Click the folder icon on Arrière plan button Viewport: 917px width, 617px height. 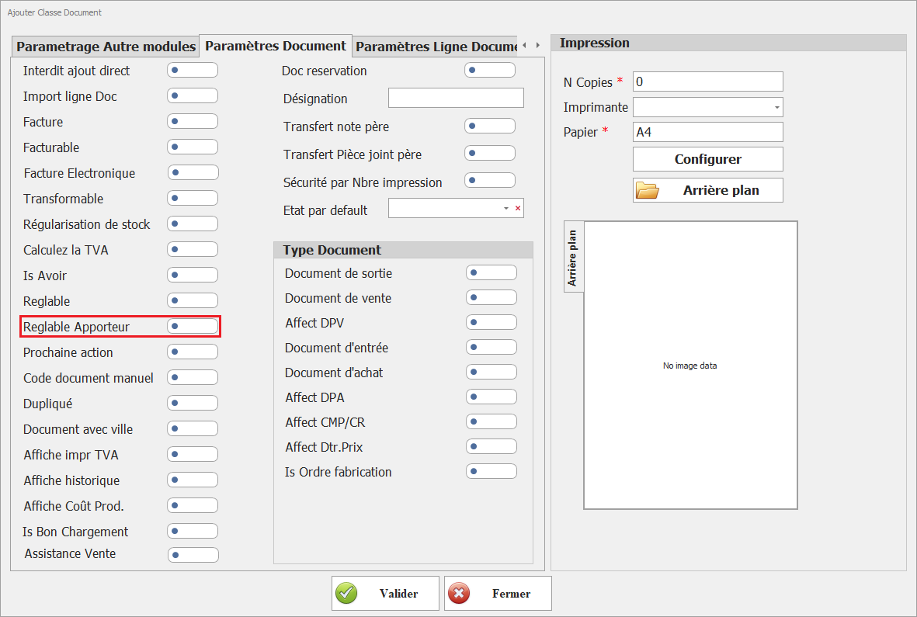point(648,190)
